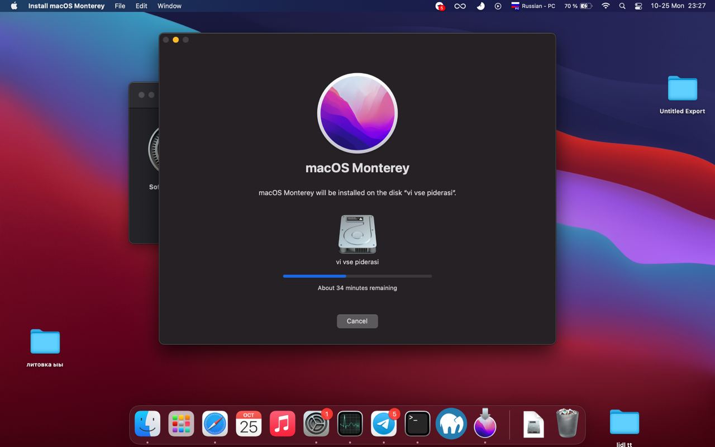Image resolution: width=715 pixels, height=447 pixels.
Task: Click the Do Not Disturb moon icon
Action: coord(480,6)
